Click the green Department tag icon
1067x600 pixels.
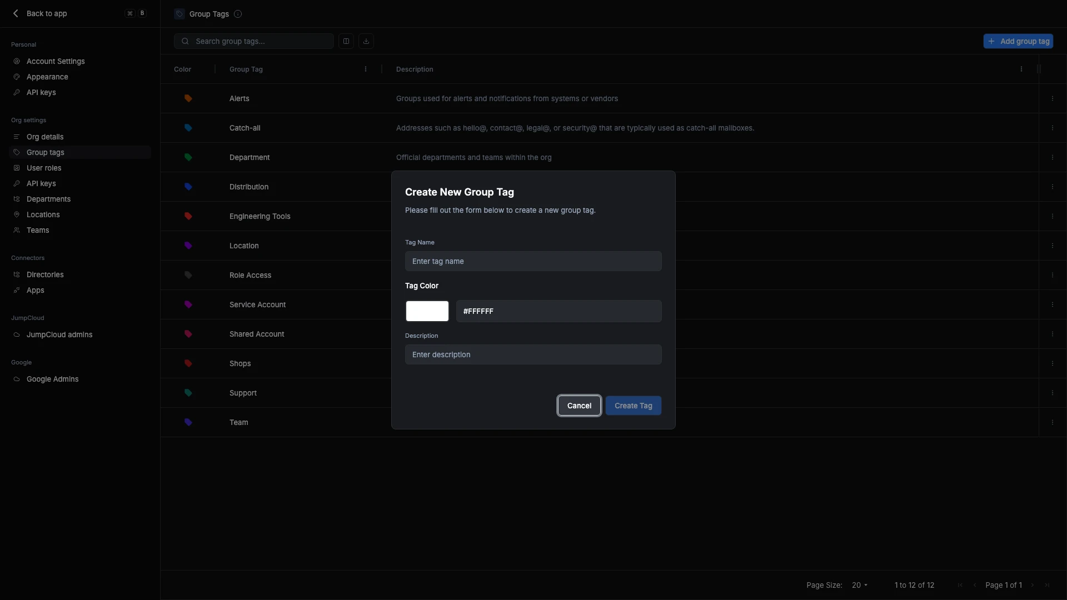[188, 157]
